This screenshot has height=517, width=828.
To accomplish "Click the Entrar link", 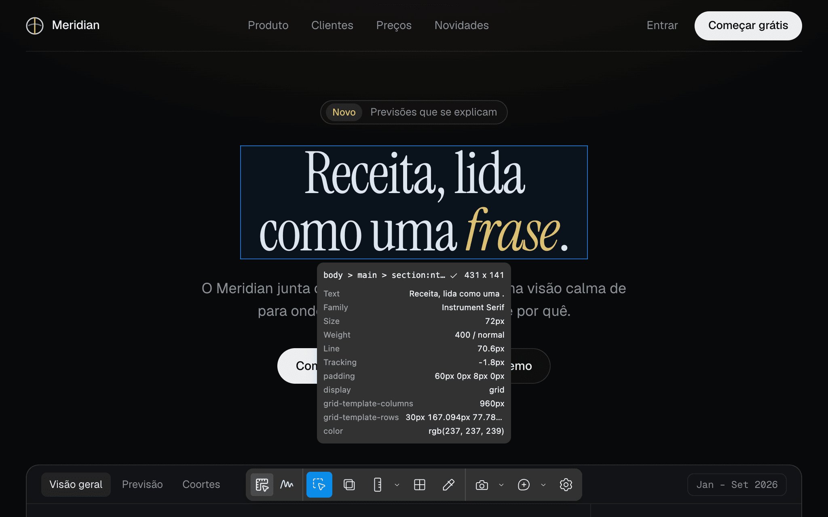I will pos(662,25).
